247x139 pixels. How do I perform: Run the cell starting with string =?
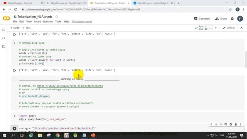pyautogui.click(x=14, y=129)
